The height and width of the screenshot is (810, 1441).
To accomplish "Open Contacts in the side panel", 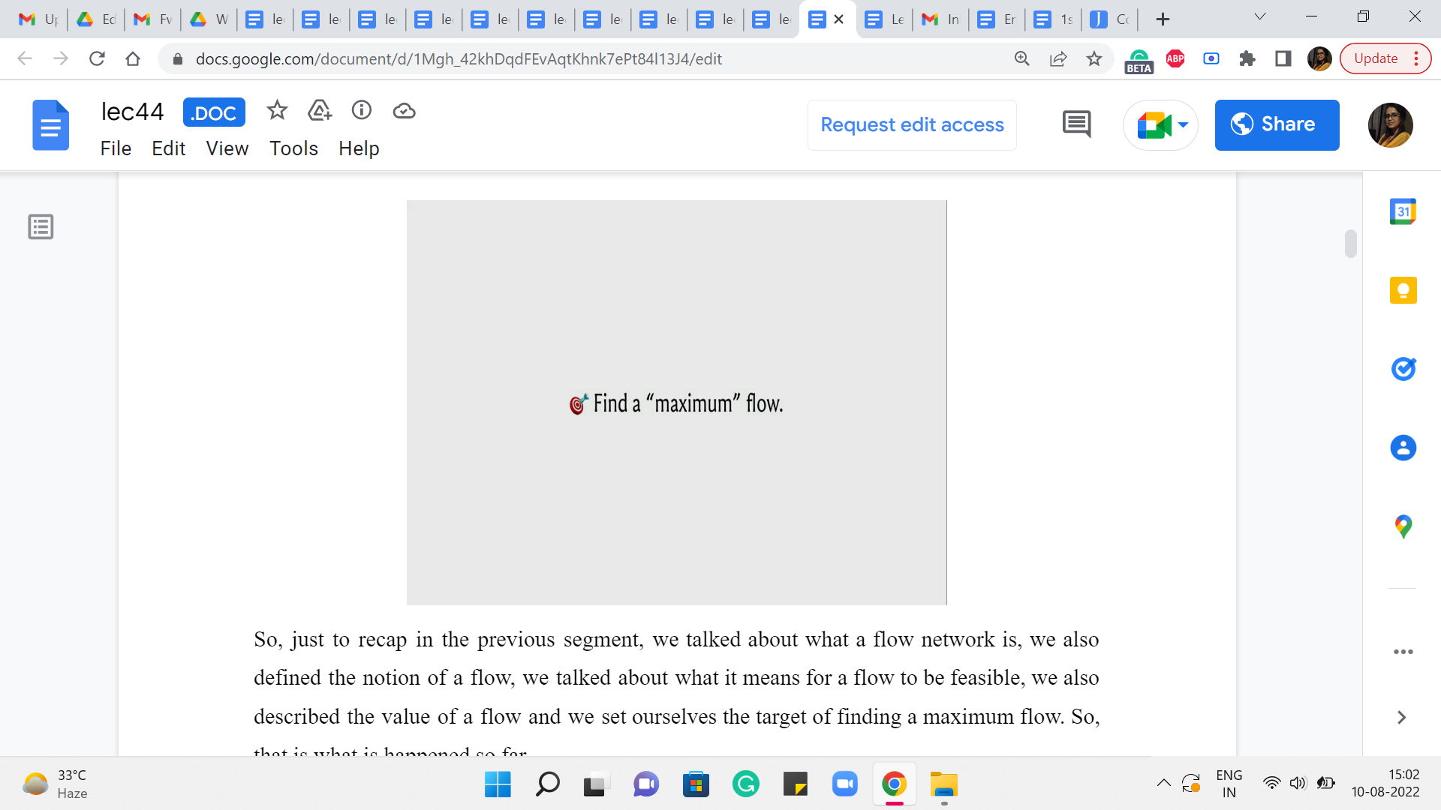I will (x=1403, y=448).
